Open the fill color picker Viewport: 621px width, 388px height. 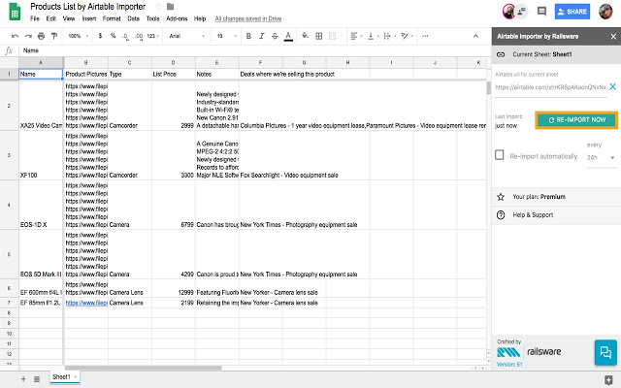click(x=305, y=36)
